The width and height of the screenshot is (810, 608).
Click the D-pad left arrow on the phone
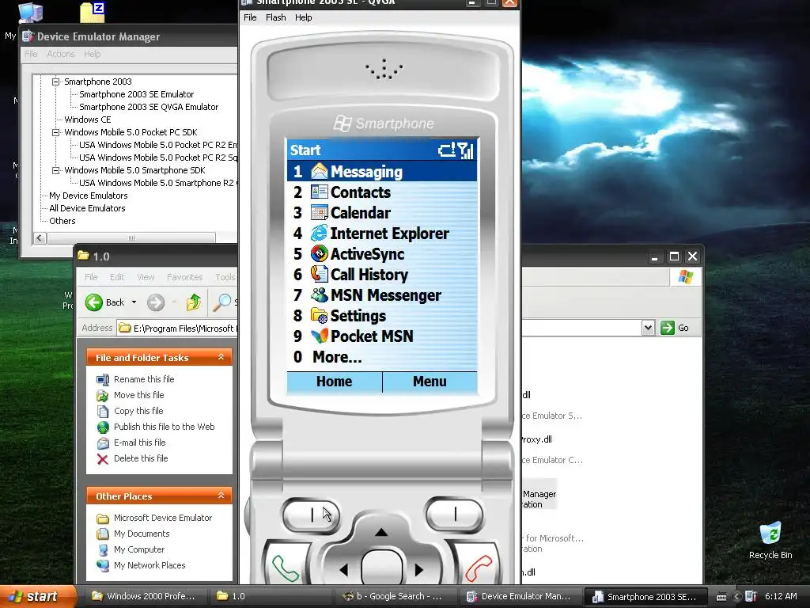tap(344, 570)
